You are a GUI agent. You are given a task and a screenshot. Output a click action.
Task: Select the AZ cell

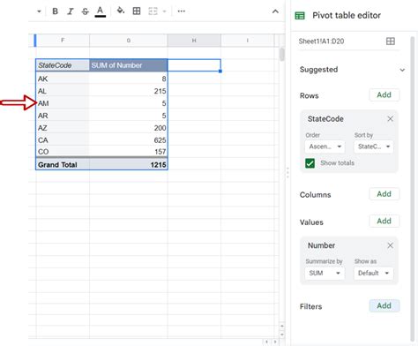point(63,128)
